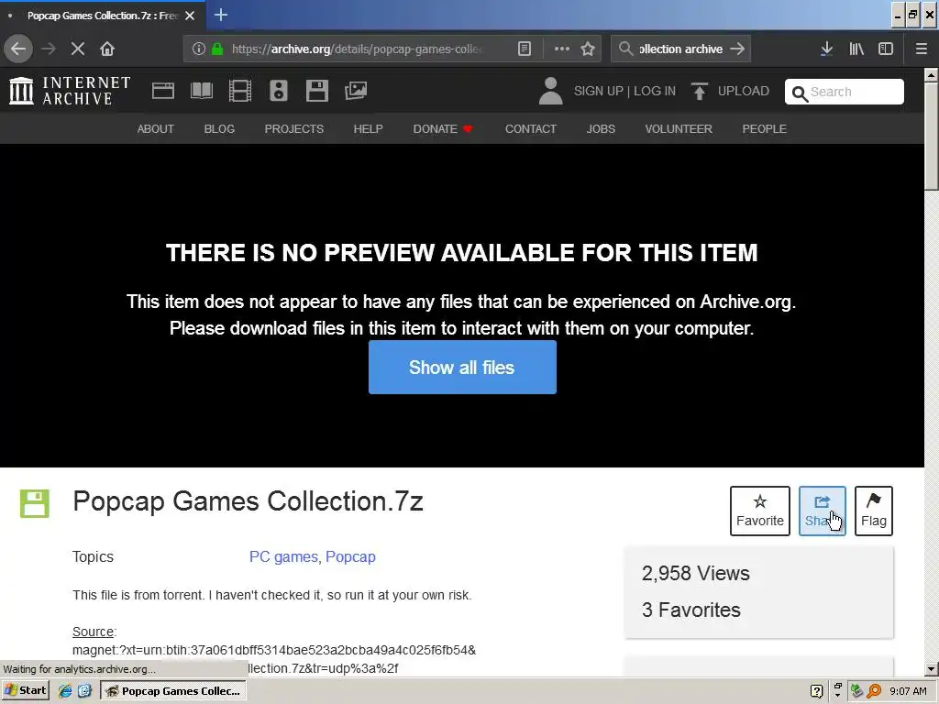Open the Firefox hamburger menu
This screenshot has width=939, height=704.
[x=922, y=49]
